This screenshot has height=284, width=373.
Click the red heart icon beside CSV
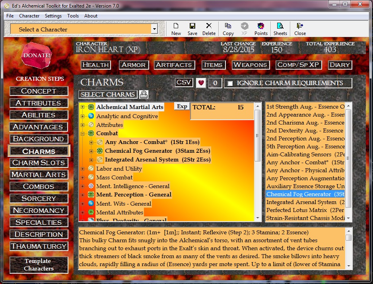click(201, 83)
